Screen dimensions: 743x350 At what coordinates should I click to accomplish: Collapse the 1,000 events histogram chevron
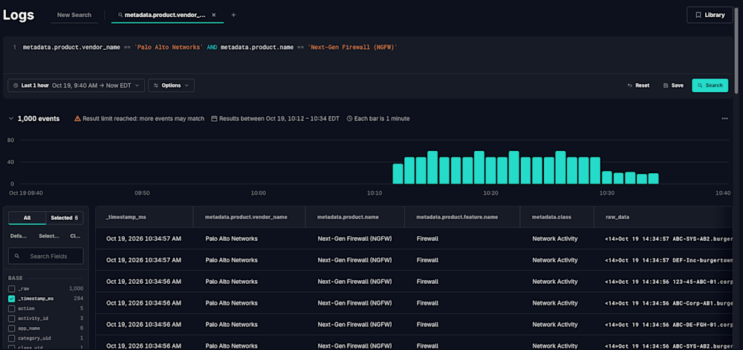point(11,119)
